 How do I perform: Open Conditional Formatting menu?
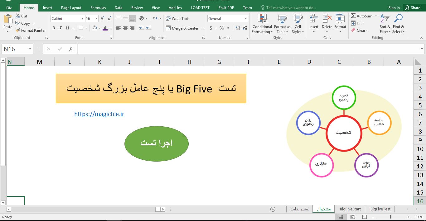262,24
